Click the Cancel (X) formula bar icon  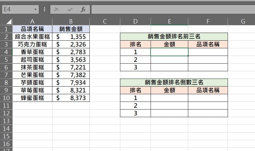tap(56, 9)
